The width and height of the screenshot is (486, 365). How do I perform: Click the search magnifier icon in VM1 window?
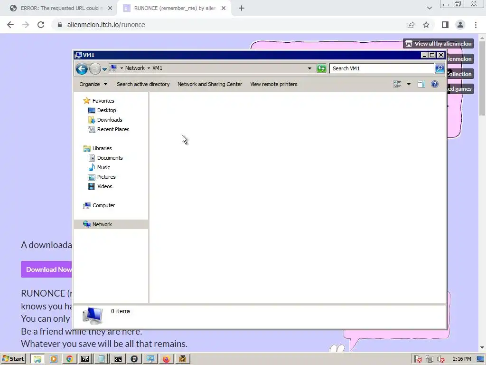tap(439, 68)
